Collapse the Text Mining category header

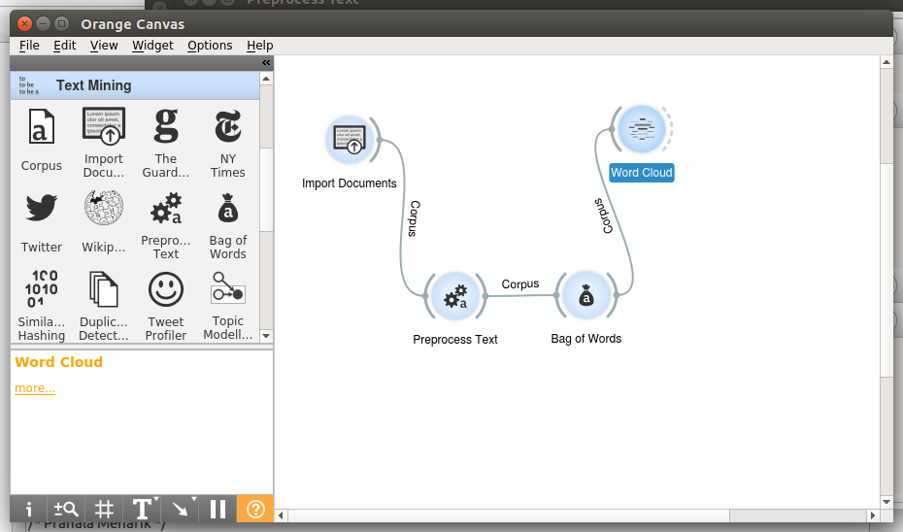pos(135,85)
